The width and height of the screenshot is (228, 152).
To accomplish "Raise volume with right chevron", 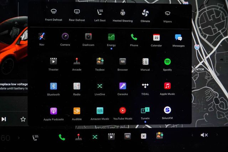I will 217,135.
